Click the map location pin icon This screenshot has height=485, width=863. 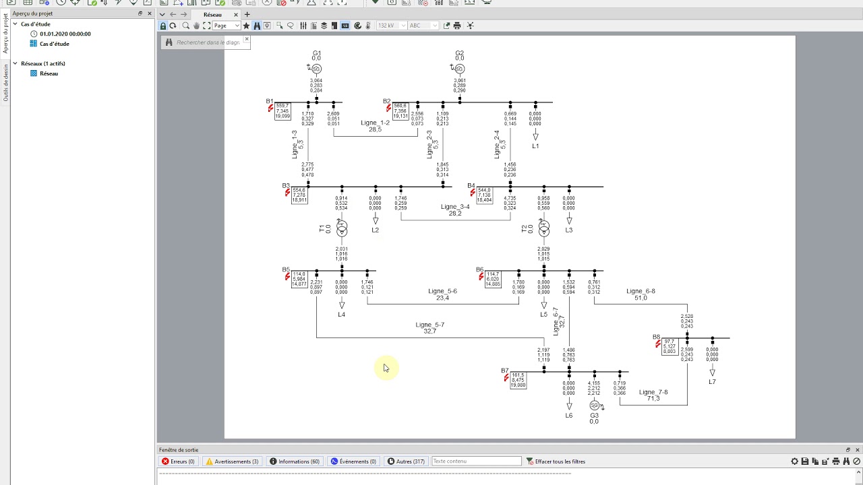pyautogui.click(x=267, y=26)
